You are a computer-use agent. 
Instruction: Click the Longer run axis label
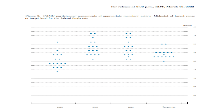pyautogui.click(x=169, y=107)
